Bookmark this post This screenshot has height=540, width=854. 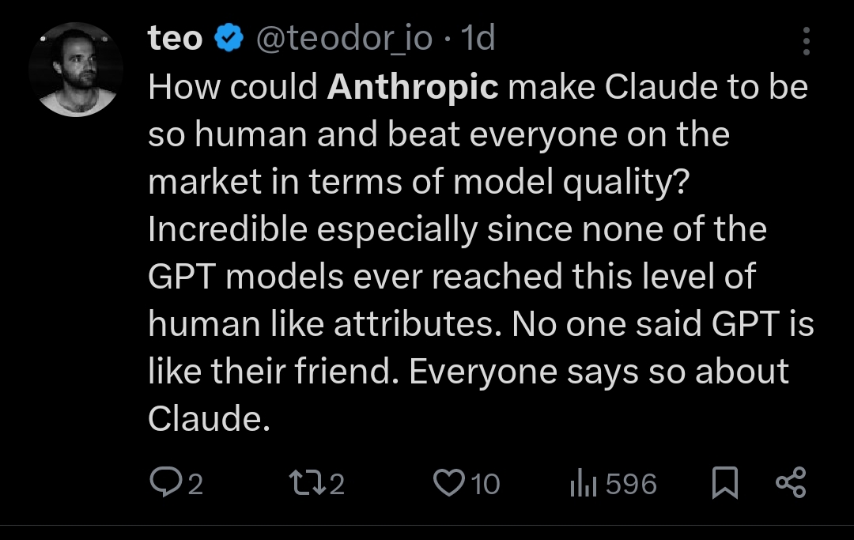click(x=724, y=483)
